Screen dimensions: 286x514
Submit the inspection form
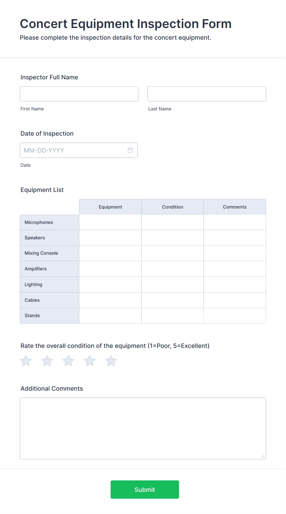click(145, 489)
